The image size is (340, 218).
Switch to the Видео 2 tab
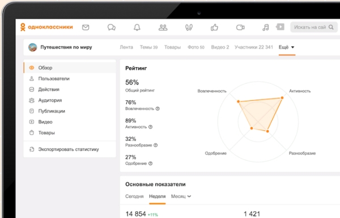click(220, 47)
